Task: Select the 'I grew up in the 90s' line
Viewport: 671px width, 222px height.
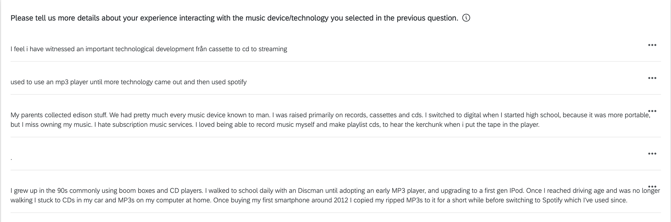Action: point(335,191)
